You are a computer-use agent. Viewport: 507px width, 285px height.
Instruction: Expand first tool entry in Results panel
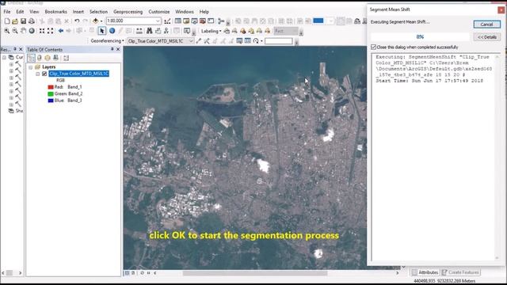[11, 64]
